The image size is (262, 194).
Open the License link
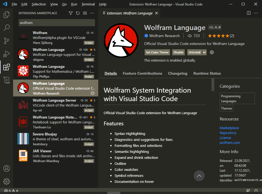[225, 138]
